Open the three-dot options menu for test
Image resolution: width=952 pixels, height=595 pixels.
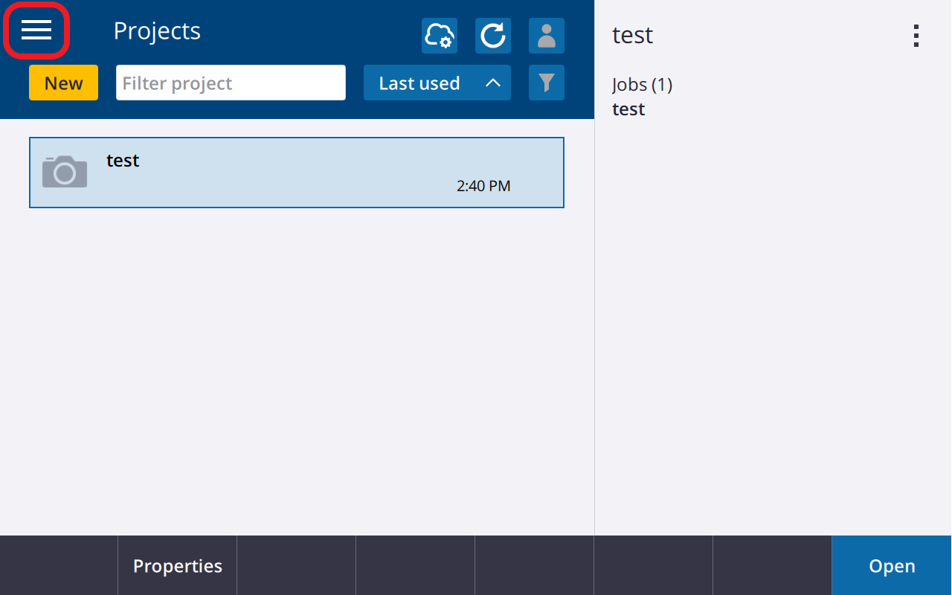916,36
